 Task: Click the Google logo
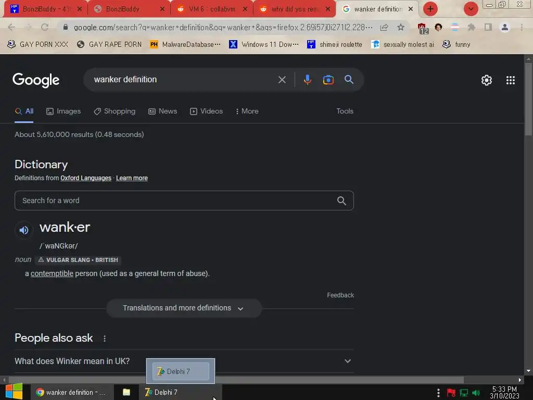click(x=36, y=80)
